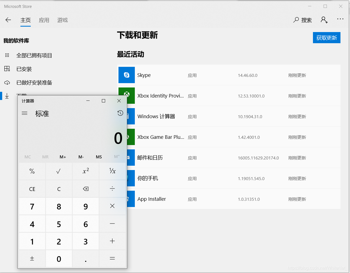This screenshot has height=273, width=350.
Task: Select the App Installer row name
Action: (x=152, y=199)
